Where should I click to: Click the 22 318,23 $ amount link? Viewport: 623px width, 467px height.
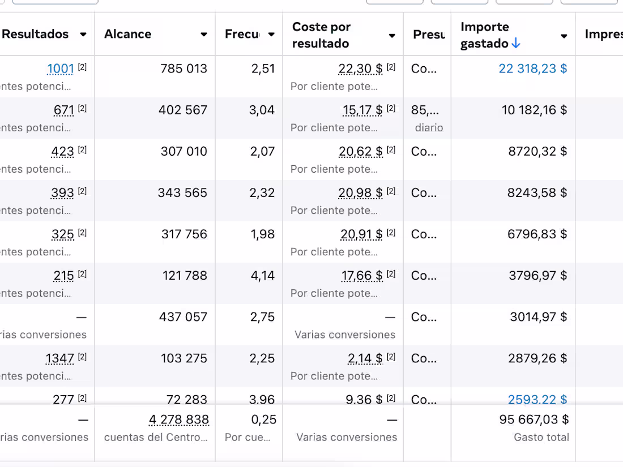click(532, 69)
